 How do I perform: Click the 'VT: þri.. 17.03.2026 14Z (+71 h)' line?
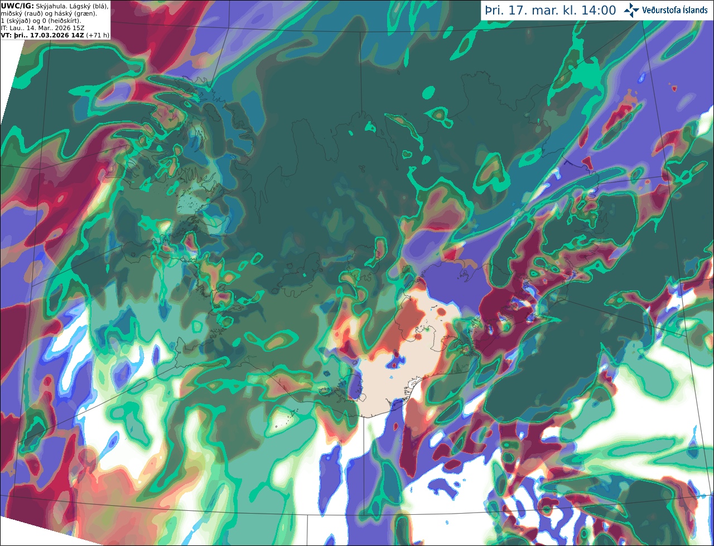click(x=55, y=35)
